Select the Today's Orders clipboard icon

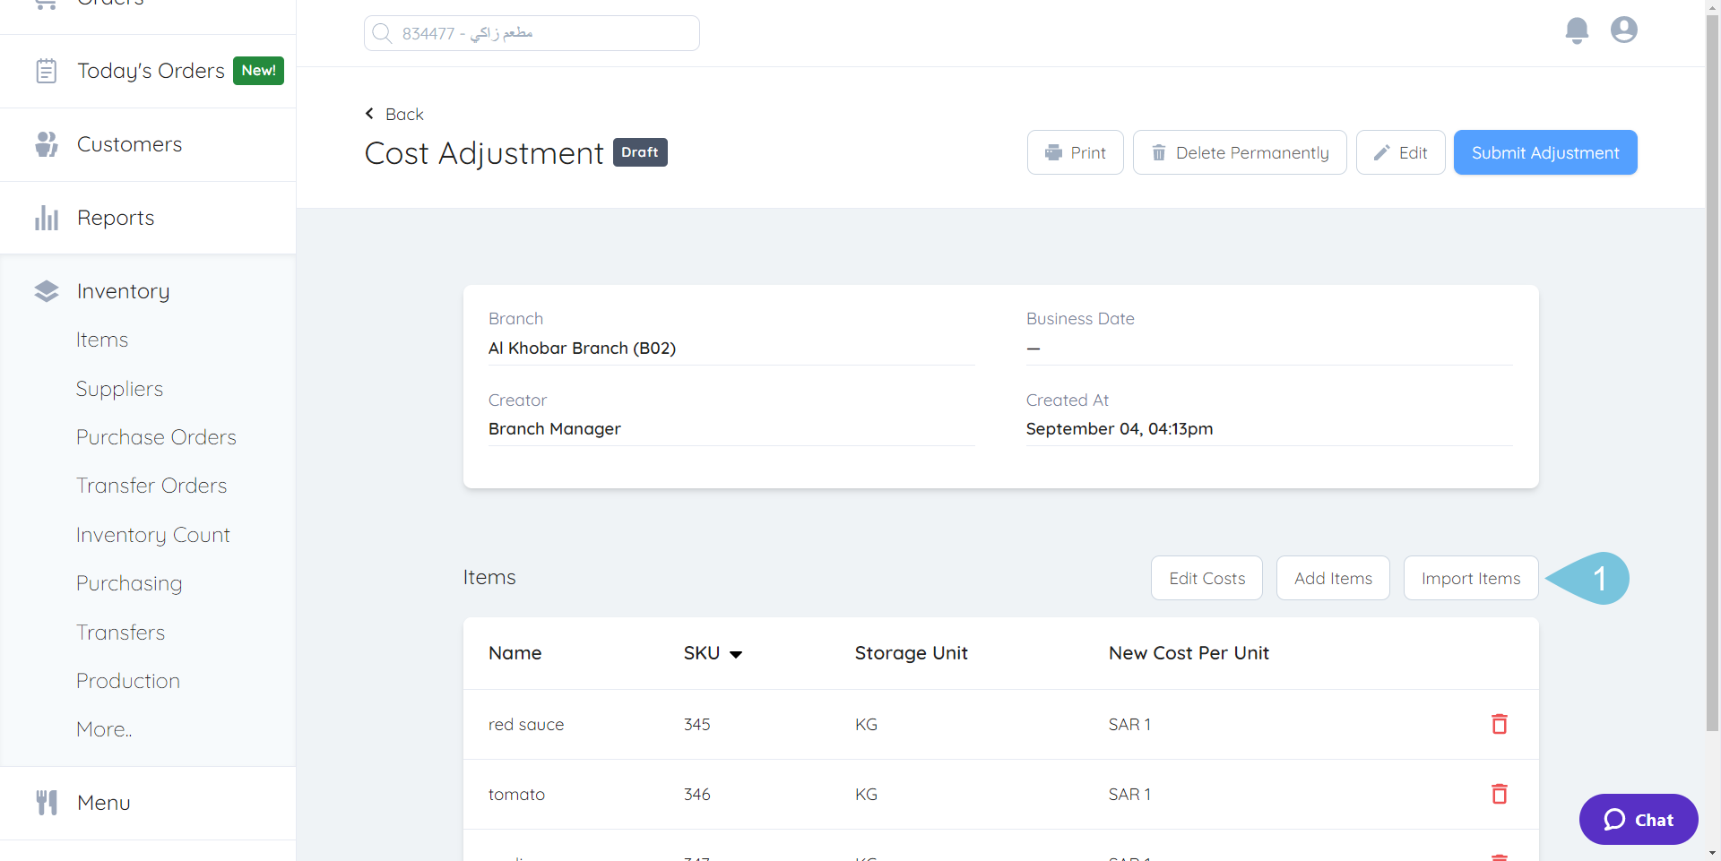pyautogui.click(x=46, y=70)
